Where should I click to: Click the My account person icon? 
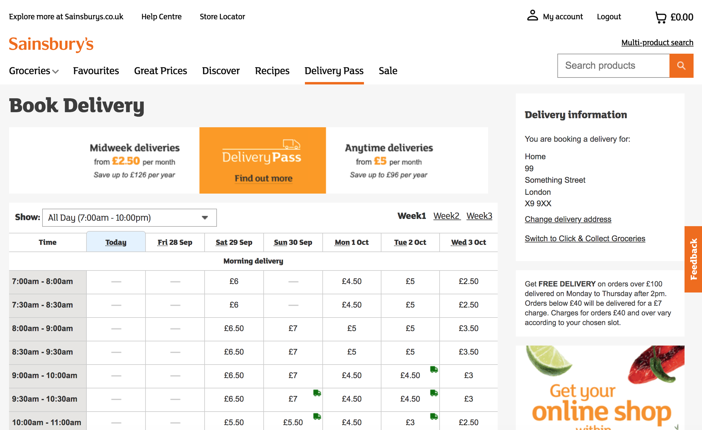532,16
